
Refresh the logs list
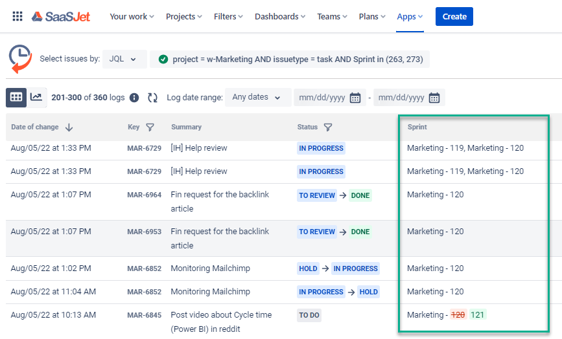(x=152, y=98)
